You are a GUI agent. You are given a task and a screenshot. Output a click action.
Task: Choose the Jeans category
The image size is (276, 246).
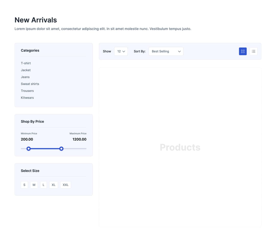point(25,77)
